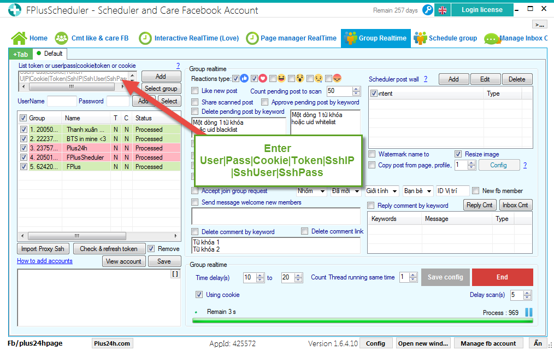Enable Share scanned post

pos(195,102)
